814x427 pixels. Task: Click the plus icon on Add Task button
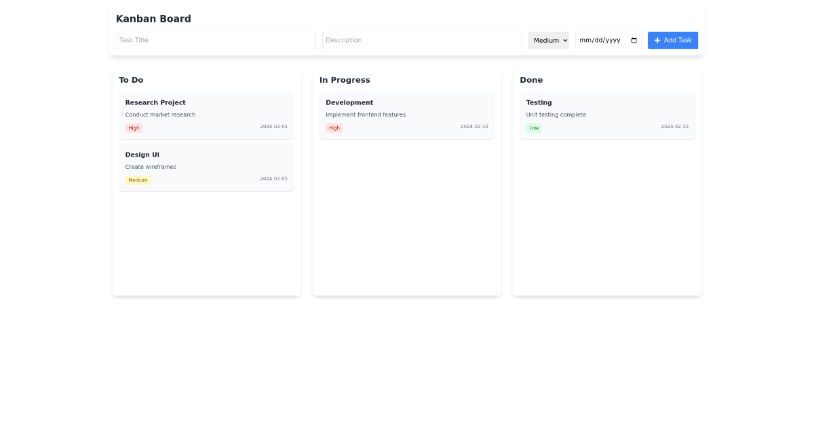[x=657, y=40]
